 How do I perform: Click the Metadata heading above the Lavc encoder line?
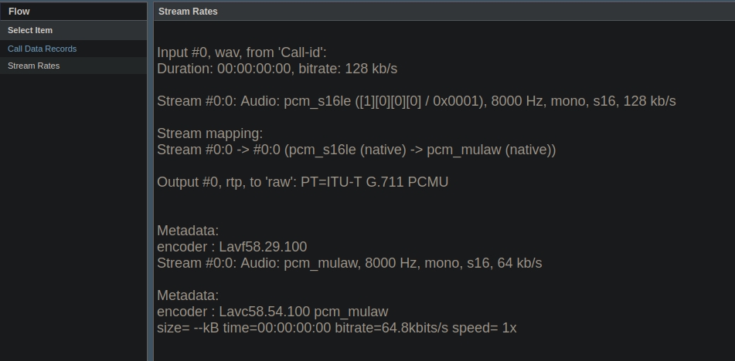coord(188,295)
